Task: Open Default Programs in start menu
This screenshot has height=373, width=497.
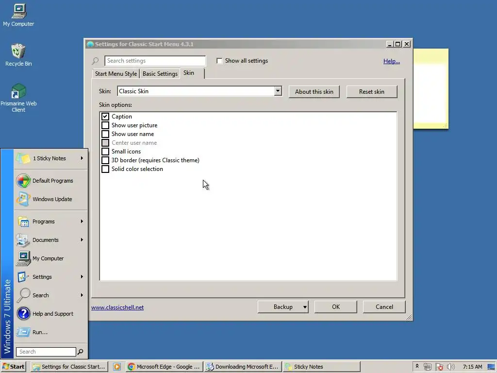Action: [50, 181]
